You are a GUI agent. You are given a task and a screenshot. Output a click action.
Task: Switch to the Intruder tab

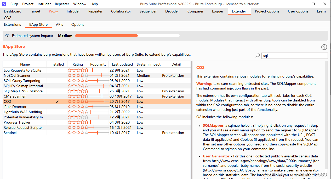point(73,11)
